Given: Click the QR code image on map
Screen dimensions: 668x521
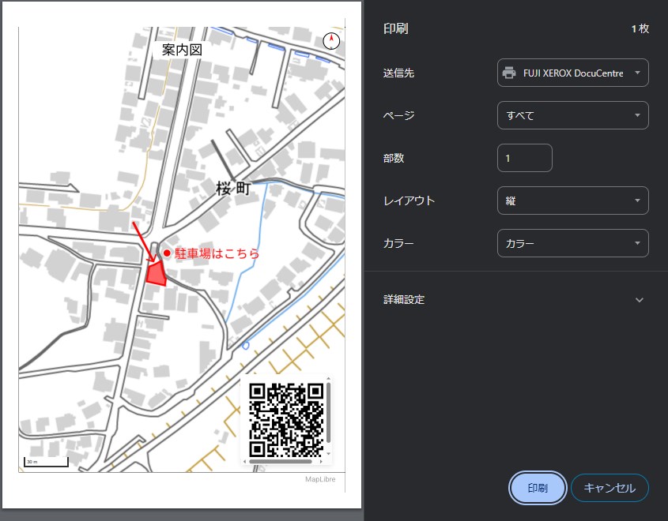Looking at the screenshot, I should tap(285, 420).
